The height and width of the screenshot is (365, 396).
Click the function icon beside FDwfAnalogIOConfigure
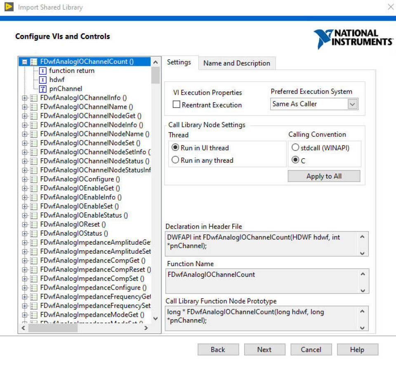click(x=33, y=179)
